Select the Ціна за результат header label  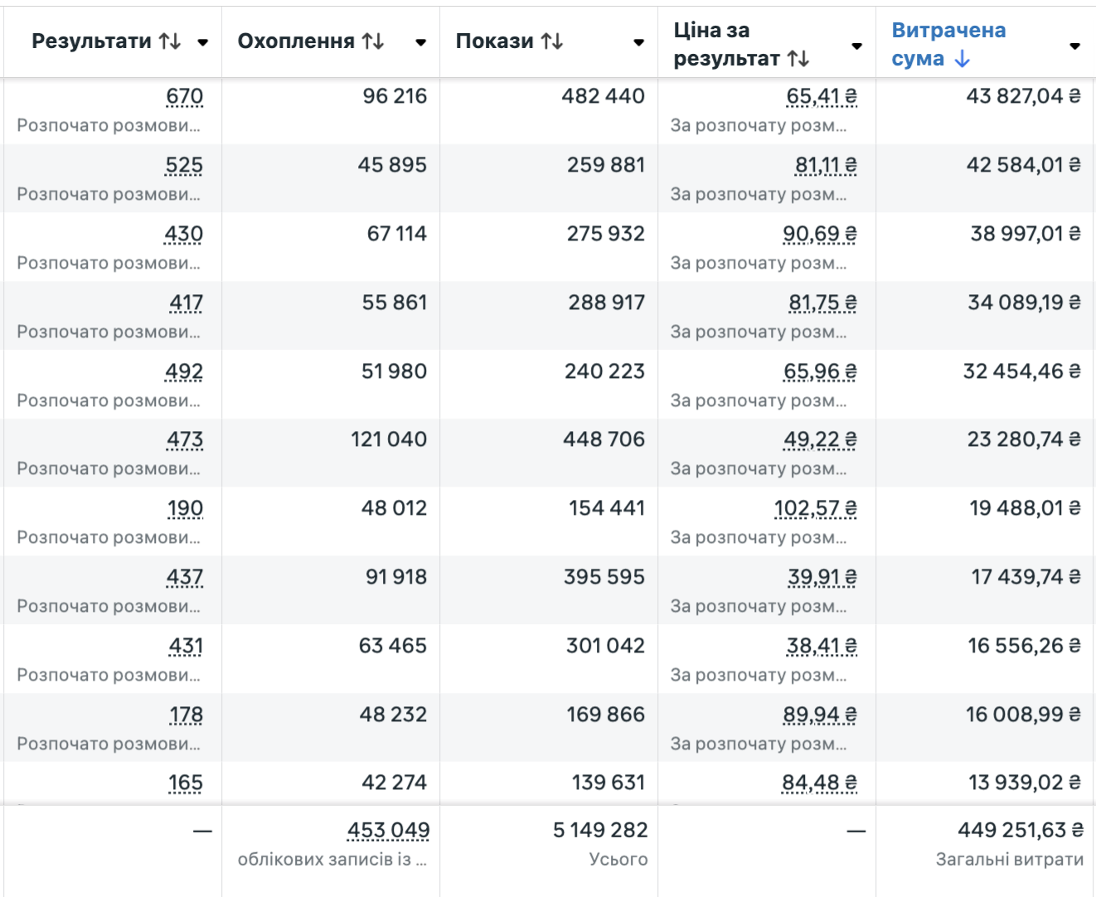(727, 45)
